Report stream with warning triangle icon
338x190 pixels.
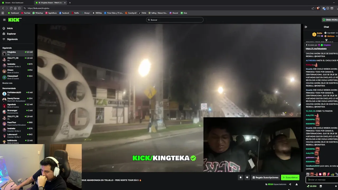(x=297, y=184)
